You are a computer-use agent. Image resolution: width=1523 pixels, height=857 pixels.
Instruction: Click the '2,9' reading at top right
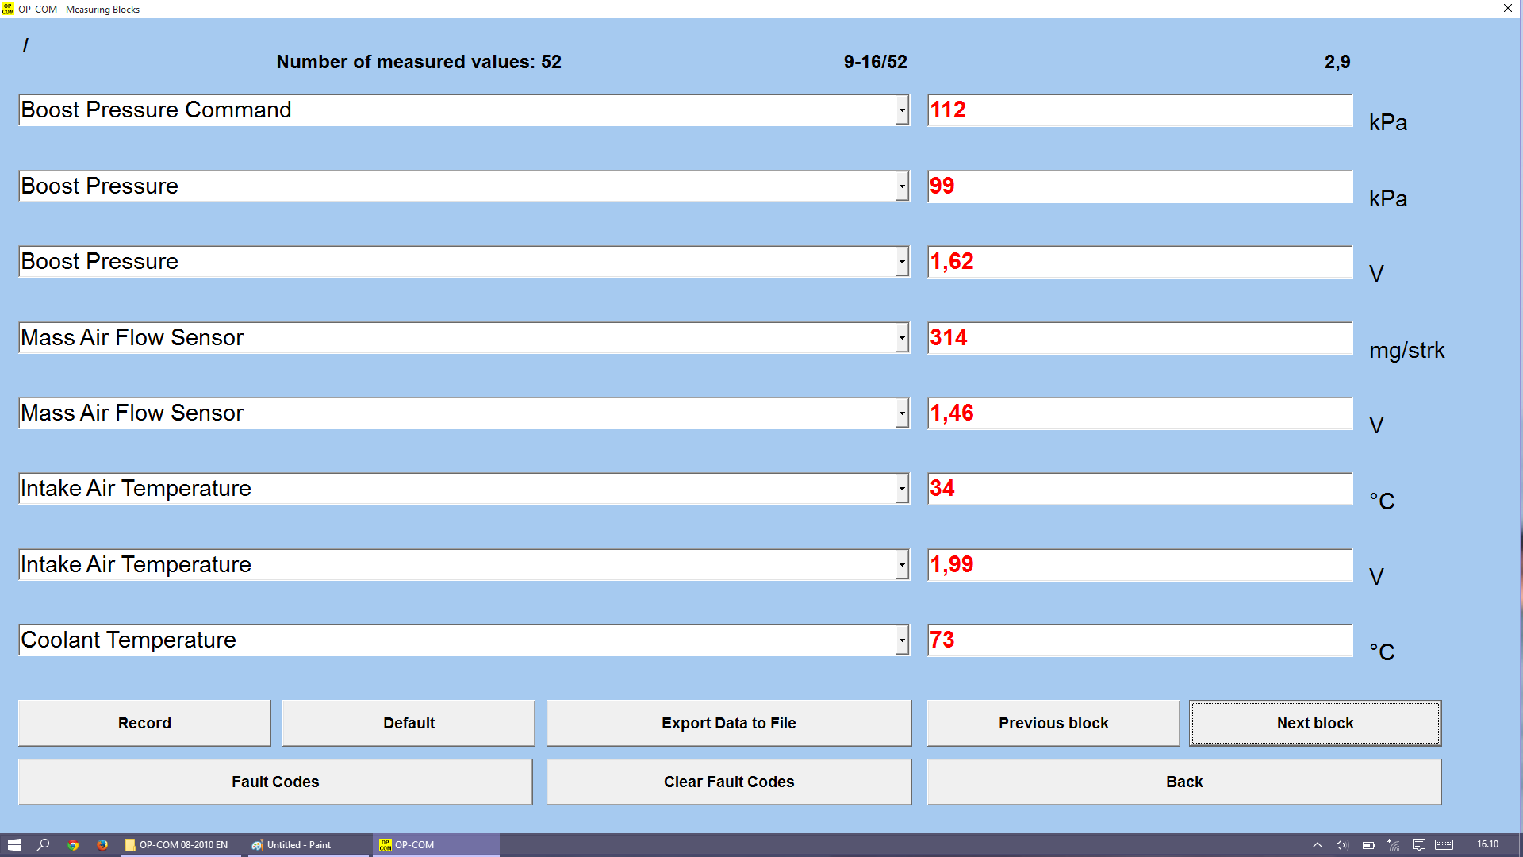click(x=1337, y=62)
